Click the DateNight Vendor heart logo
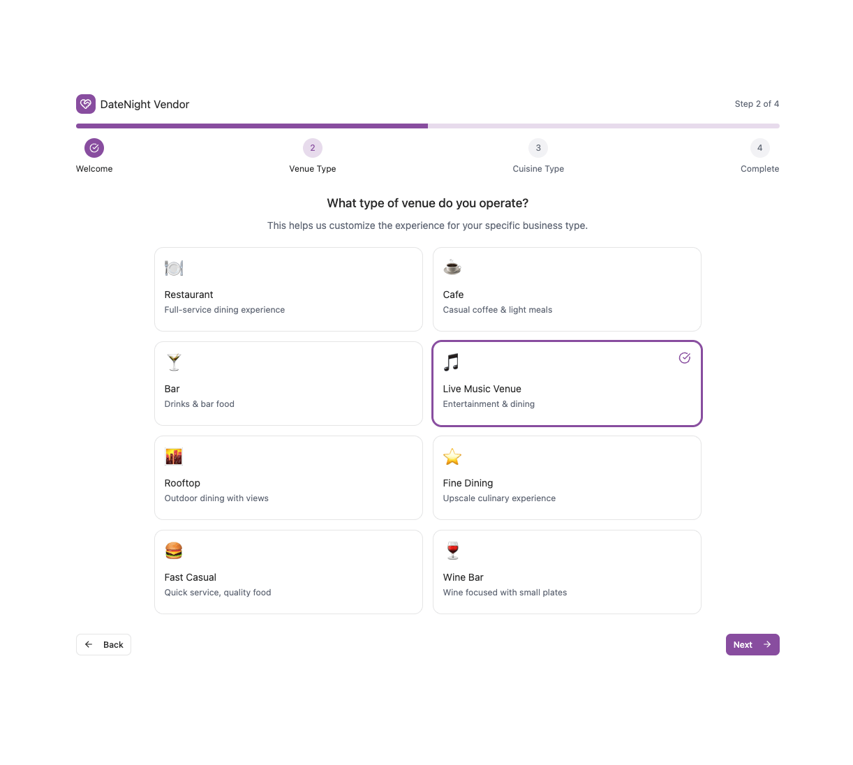The width and height of the screenshot is (853, 765). tap(86, 104)
